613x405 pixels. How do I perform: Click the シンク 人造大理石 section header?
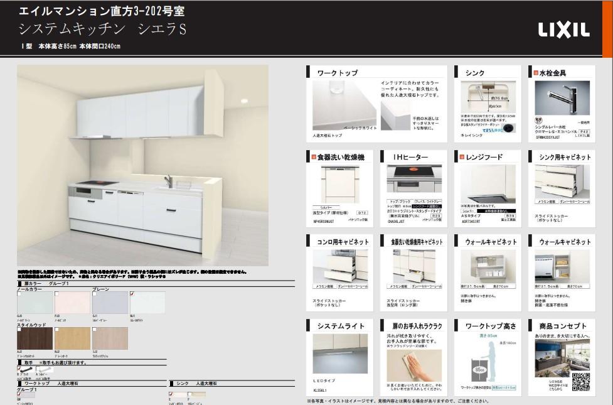click(x=195, y=382)
